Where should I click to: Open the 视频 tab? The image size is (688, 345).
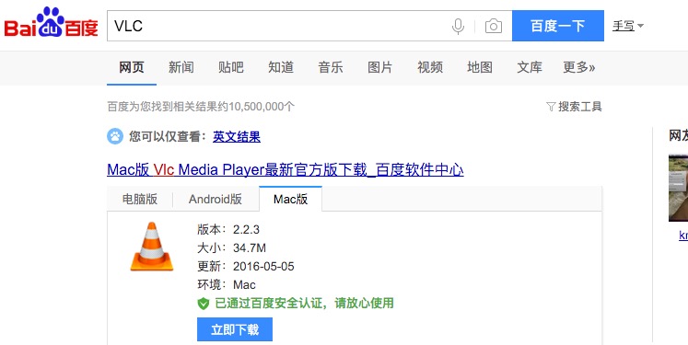pos(430,67)
